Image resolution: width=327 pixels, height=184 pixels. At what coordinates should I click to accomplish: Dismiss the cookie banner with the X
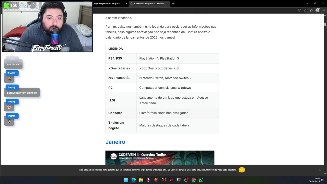tap(319, 170)
